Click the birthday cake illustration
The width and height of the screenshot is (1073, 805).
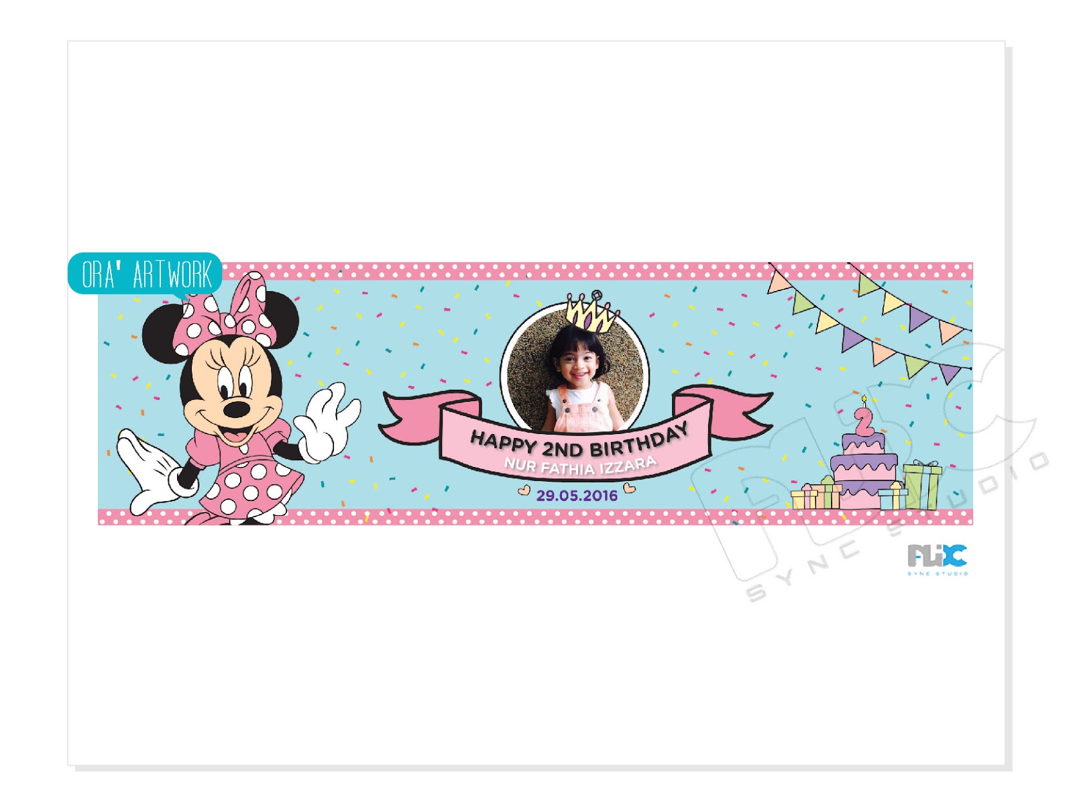point(864,470)
